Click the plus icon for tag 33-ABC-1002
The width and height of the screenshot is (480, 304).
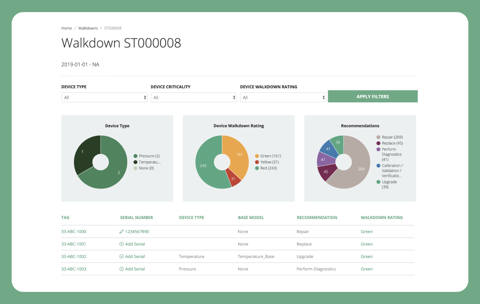[x=121, y=257]
